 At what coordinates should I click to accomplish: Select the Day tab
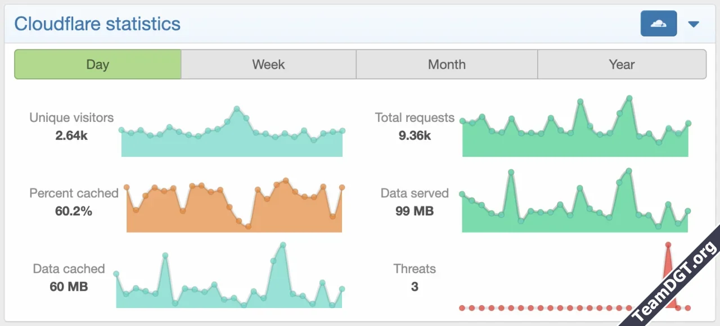[x=97, y=64]
